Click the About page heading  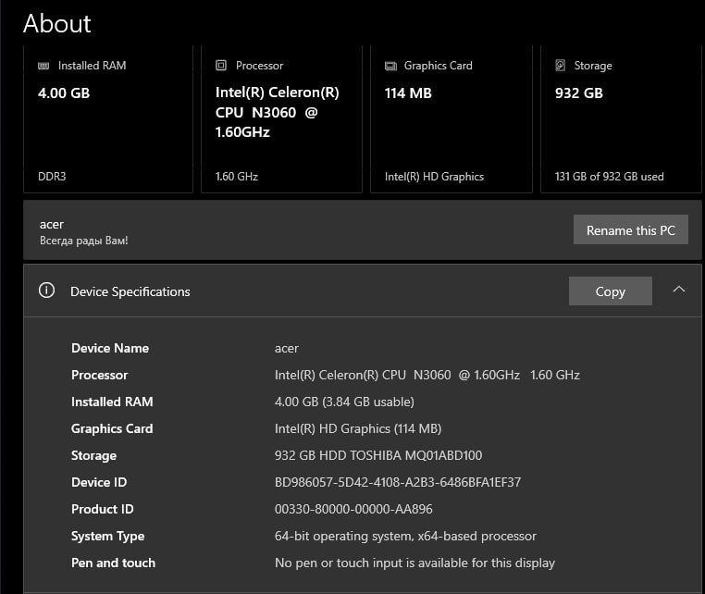pyautogui.click(x=57, y=23)
